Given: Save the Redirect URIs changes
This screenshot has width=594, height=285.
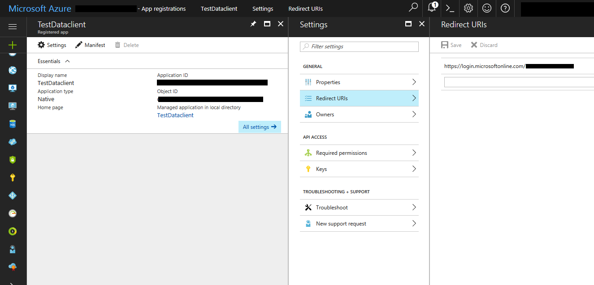Looking at the screenshot, I should [451, 45].
